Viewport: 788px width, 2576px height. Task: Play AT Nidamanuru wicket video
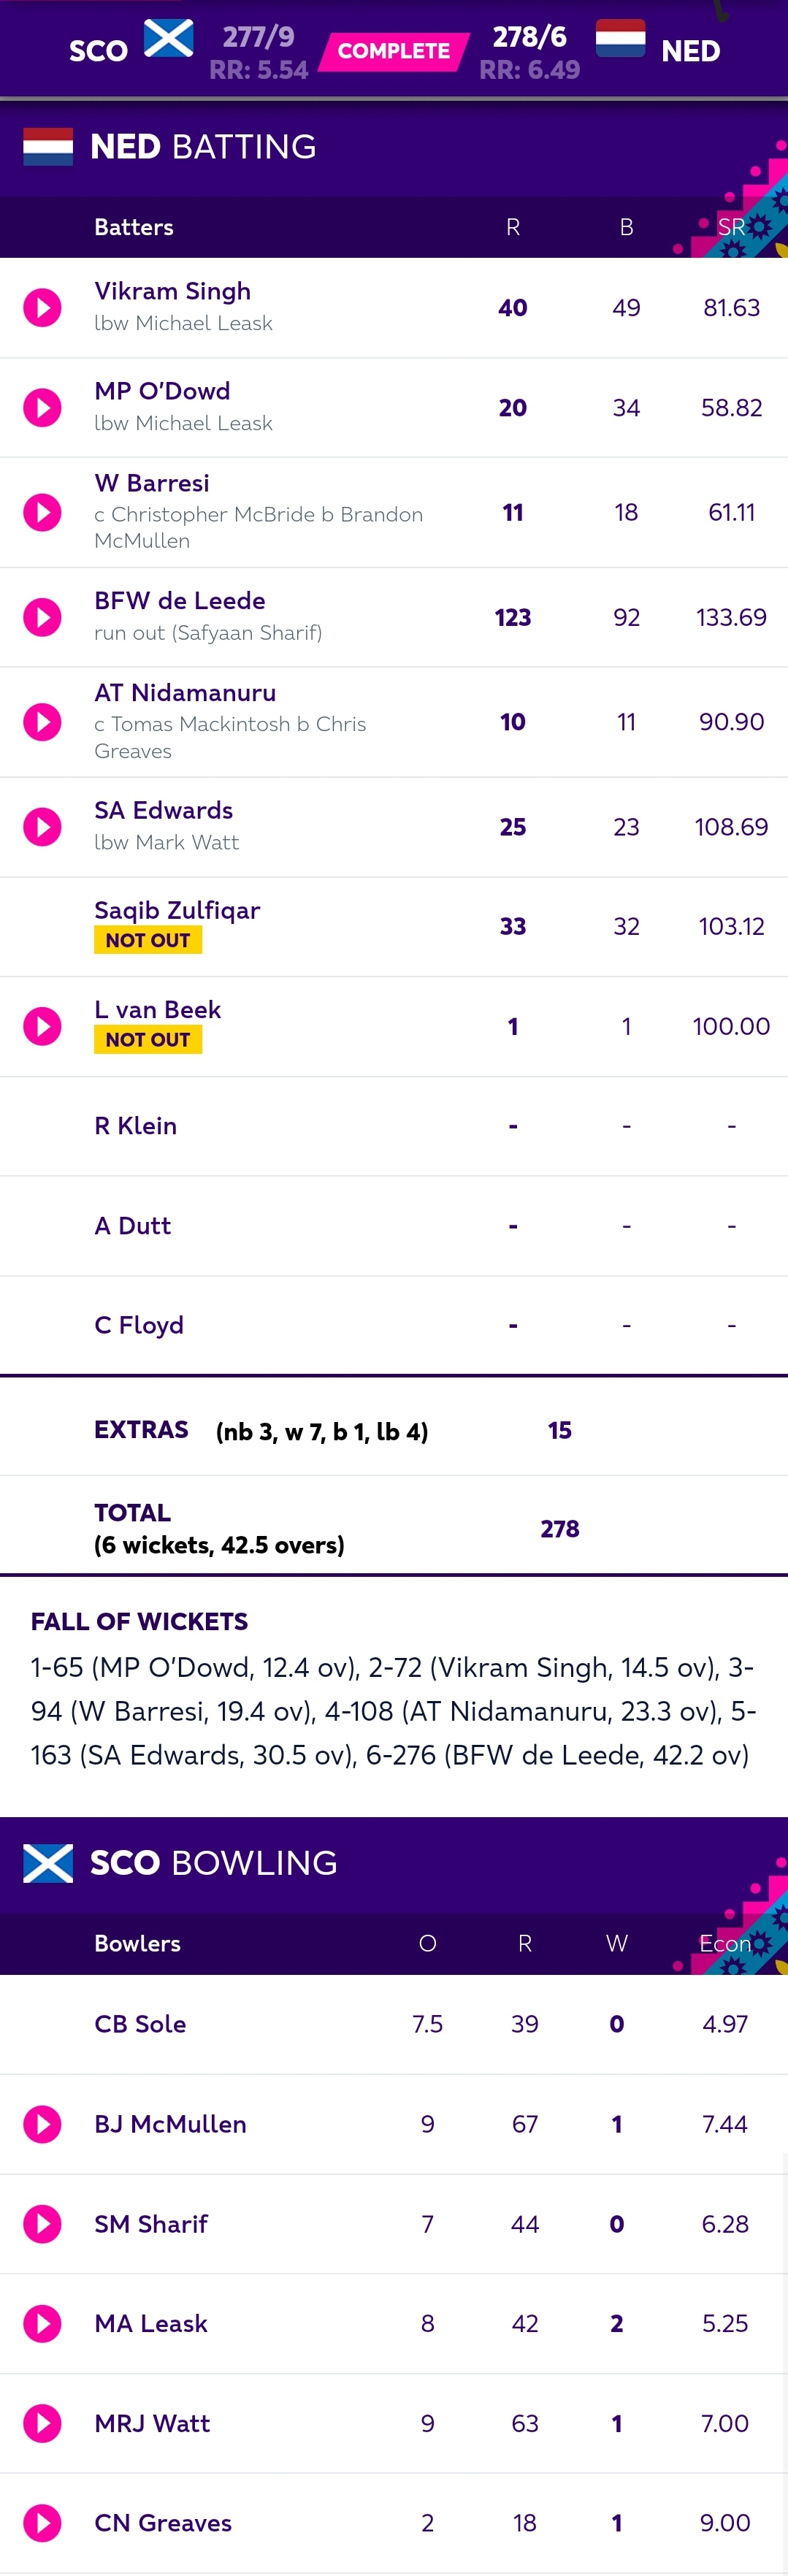pos(42,722)
